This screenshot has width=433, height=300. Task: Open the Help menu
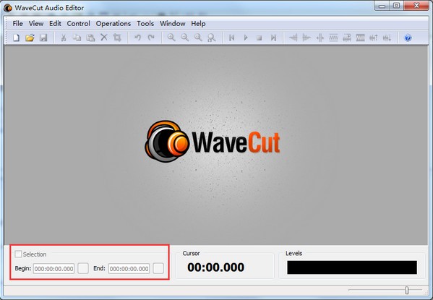198,24
